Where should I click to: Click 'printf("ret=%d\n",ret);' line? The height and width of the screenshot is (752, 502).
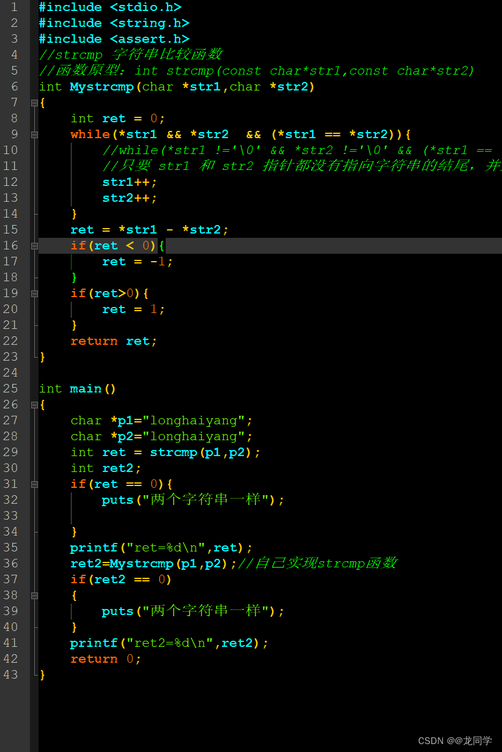161,548
